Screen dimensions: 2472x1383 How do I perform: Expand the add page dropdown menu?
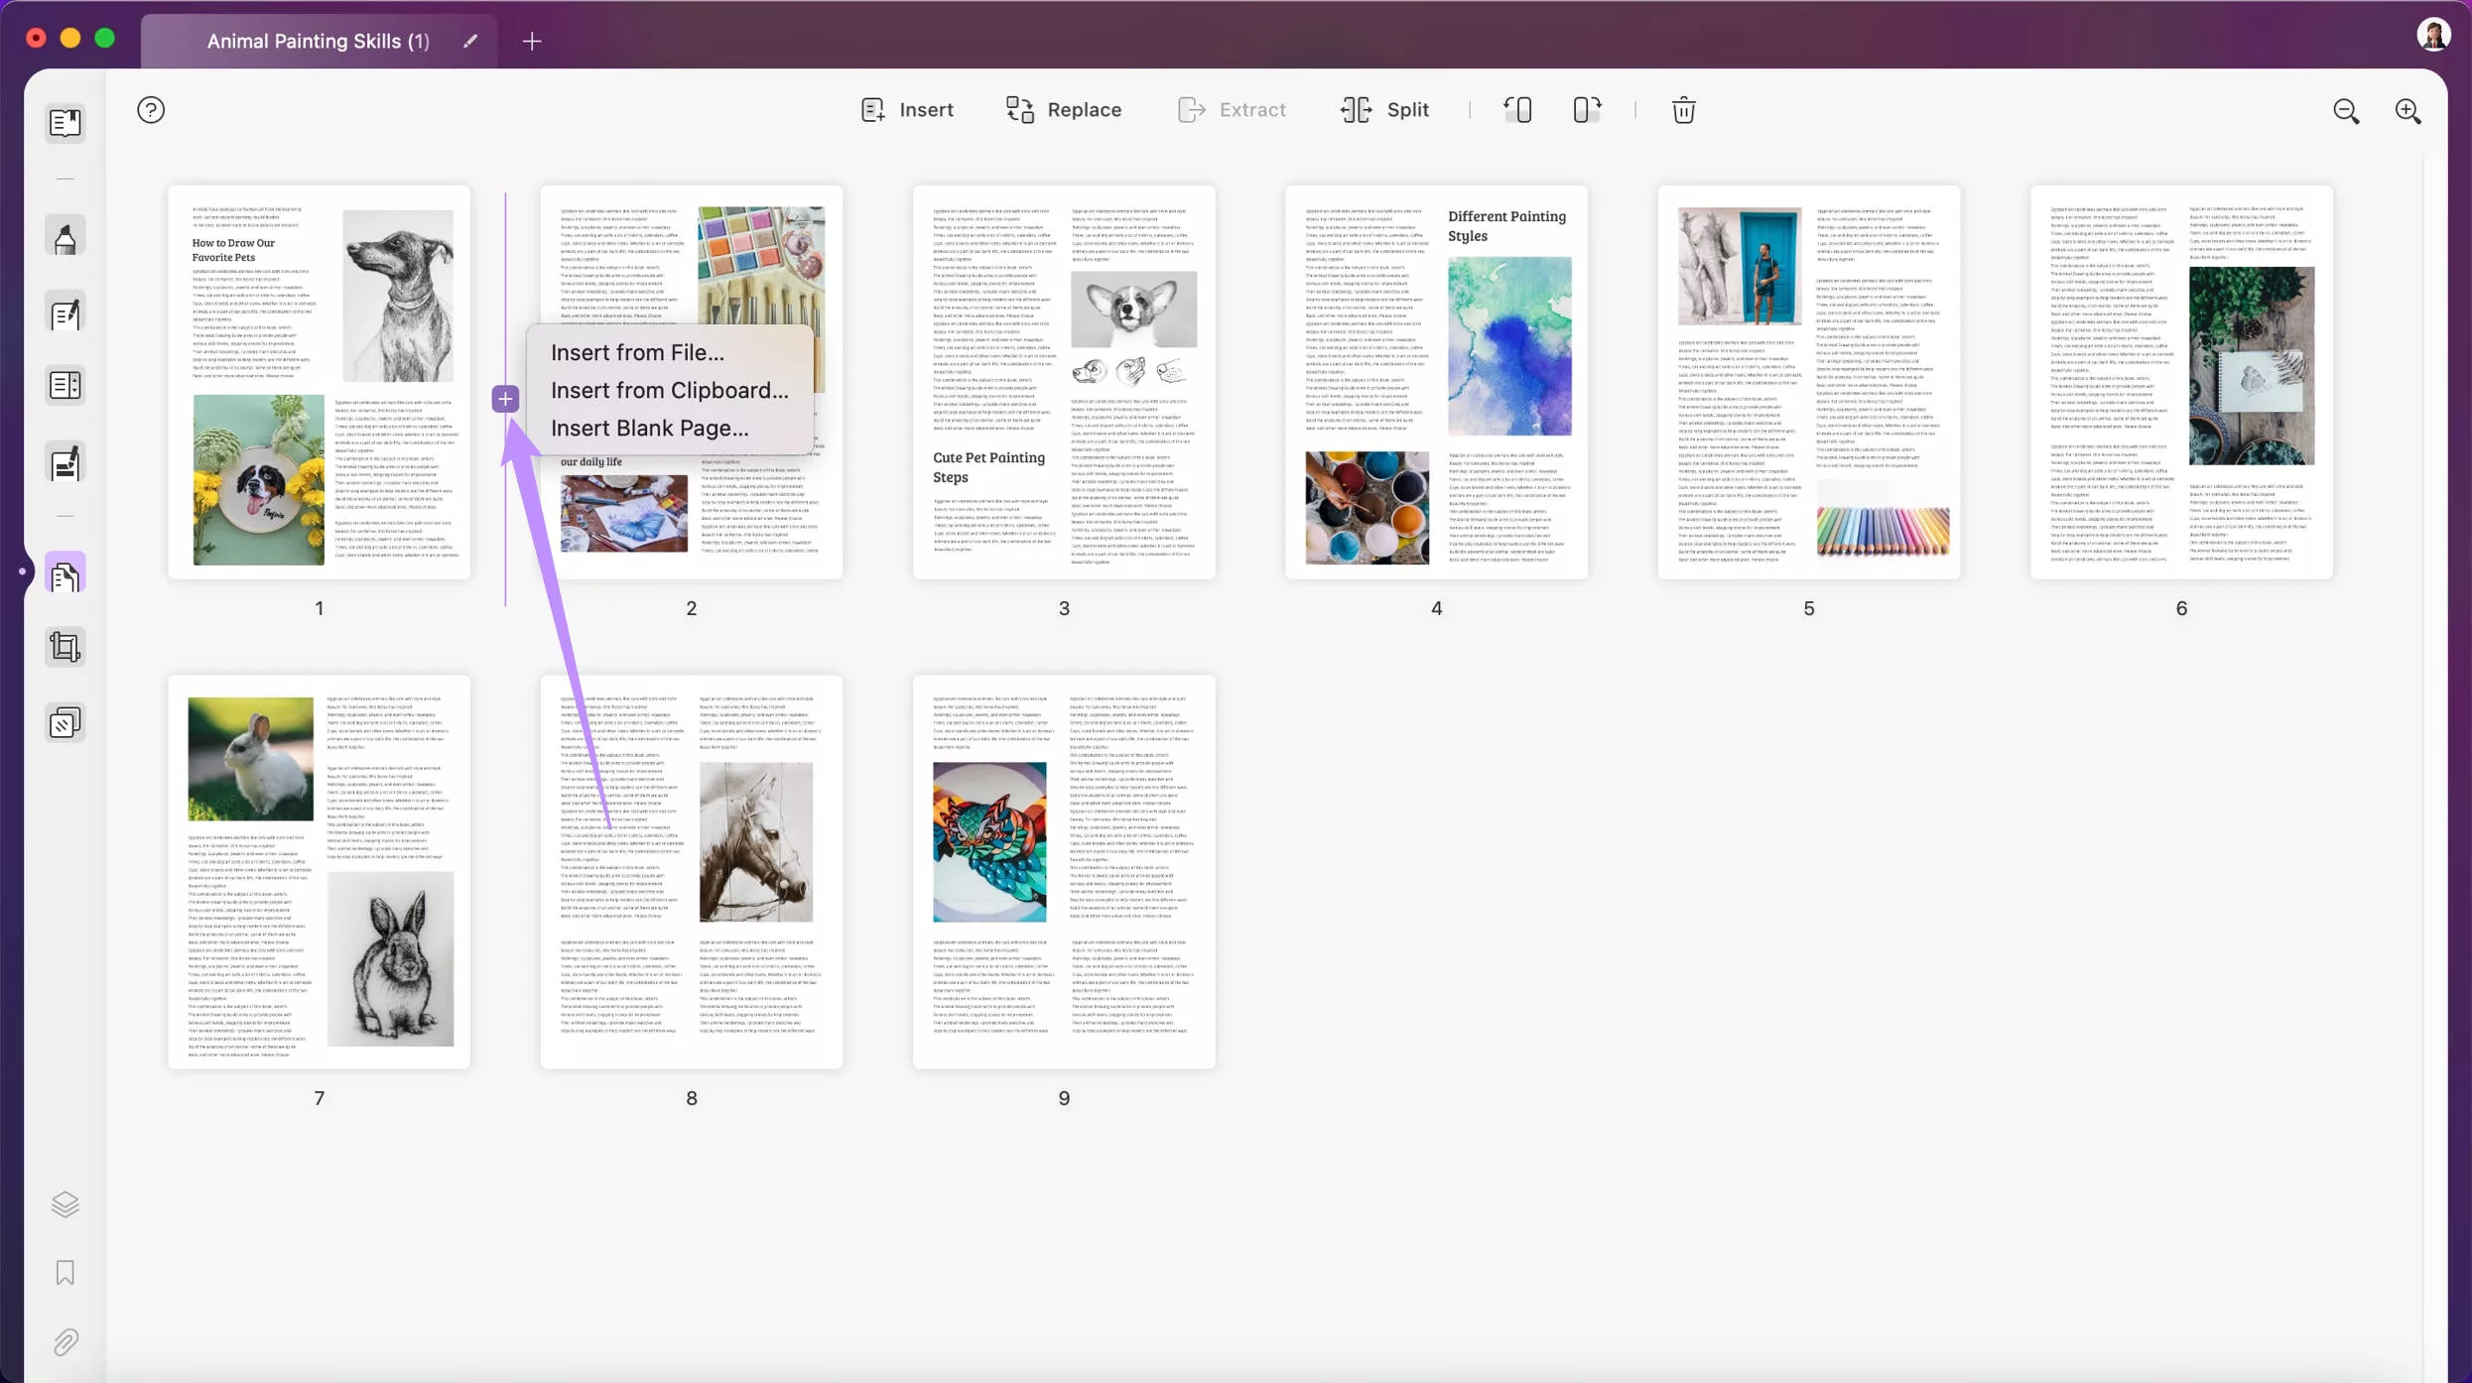pyautogui.click(x=506, y=399)
